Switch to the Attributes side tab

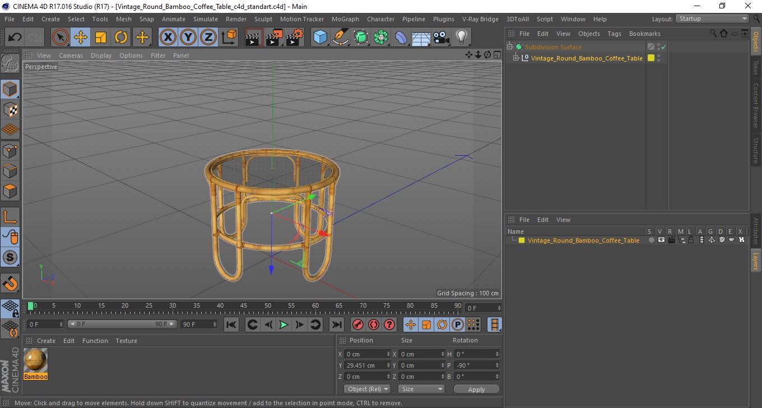[x=756, y=231]
